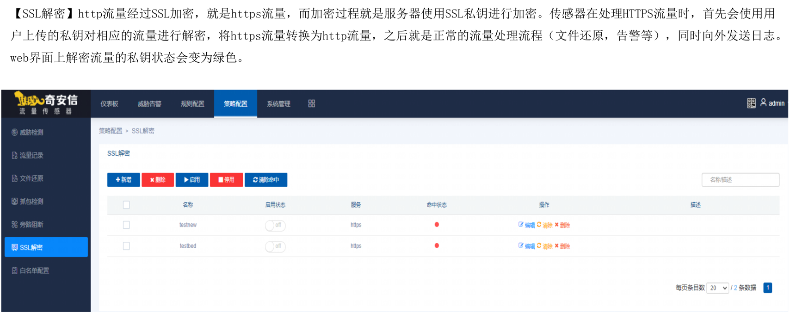
Task: Click the clear icon for testbed row
Action: coord(539,246)
